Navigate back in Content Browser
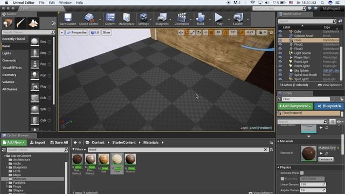345x194 pixels. pos(75,142)
